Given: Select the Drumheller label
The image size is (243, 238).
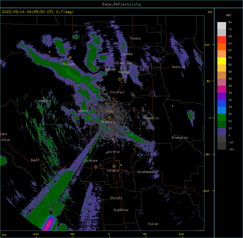Looking at the screenshot, I should 180,138.
